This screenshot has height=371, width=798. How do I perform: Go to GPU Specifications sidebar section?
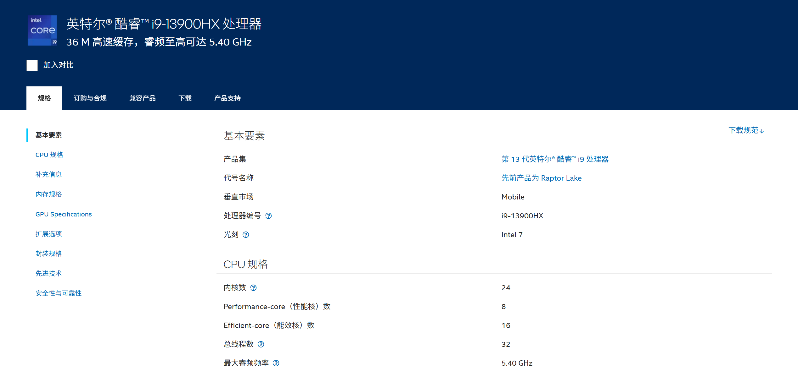64,214
